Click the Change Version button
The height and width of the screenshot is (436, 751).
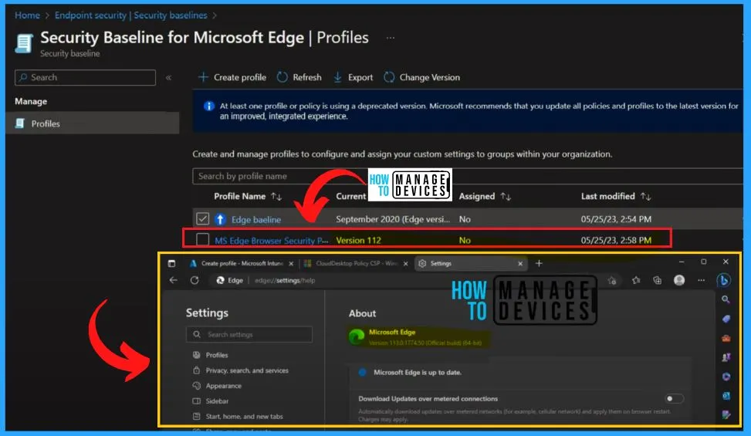tap(421, 77)
